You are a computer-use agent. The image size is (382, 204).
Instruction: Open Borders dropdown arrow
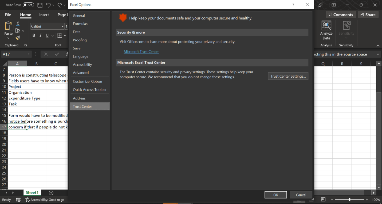coord(65,36)
